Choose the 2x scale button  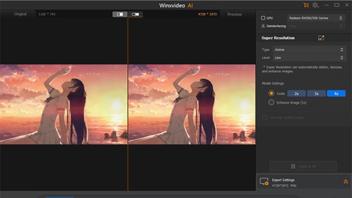pyautogui.click(x=297, y=94)
